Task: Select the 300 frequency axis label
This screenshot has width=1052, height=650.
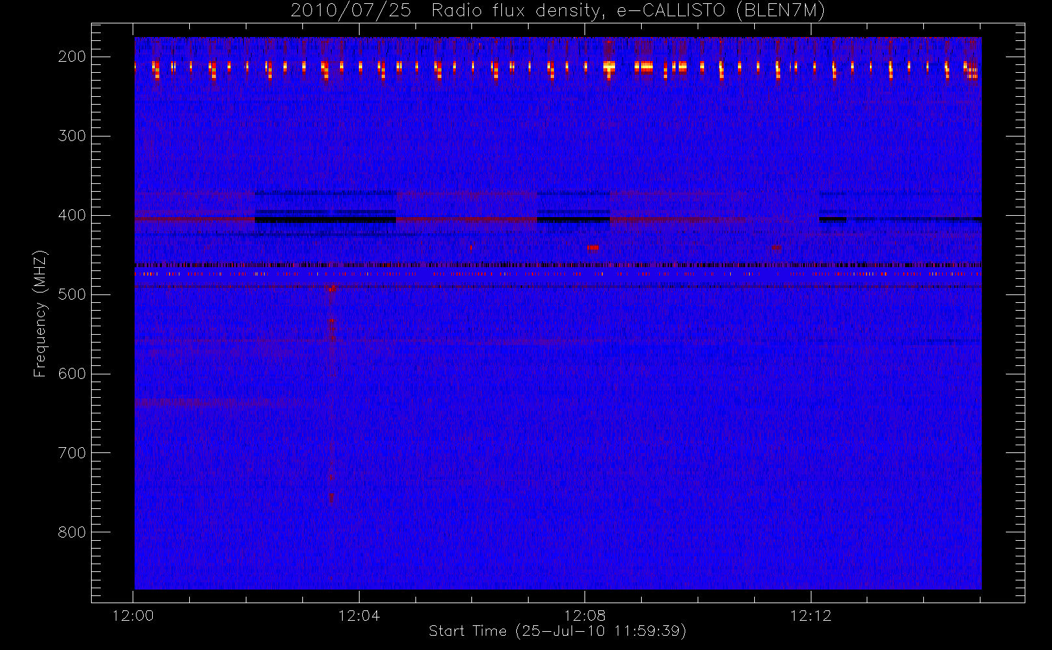Action: click(x=72, y=136)
